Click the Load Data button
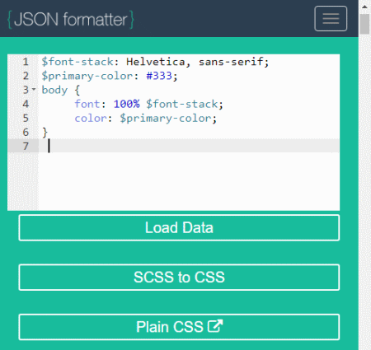Viewport: 371px width, 350px height. (x=179, y=228)
